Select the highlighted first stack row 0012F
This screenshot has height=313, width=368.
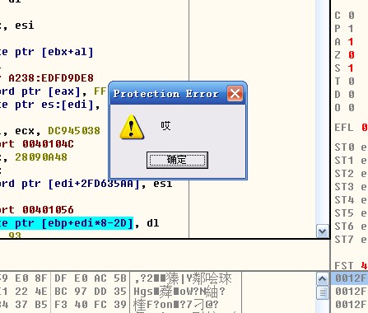[x=350, y=278]
